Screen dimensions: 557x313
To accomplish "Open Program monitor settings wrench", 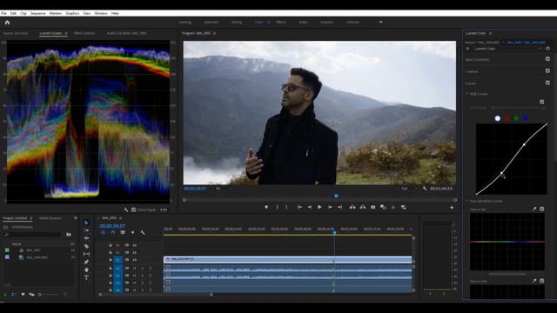I will [x=425, y=189].
